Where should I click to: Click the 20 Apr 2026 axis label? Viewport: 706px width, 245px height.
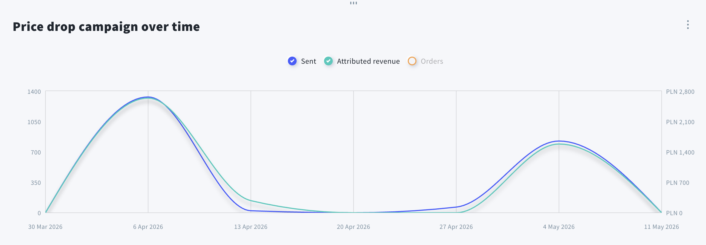353,227
